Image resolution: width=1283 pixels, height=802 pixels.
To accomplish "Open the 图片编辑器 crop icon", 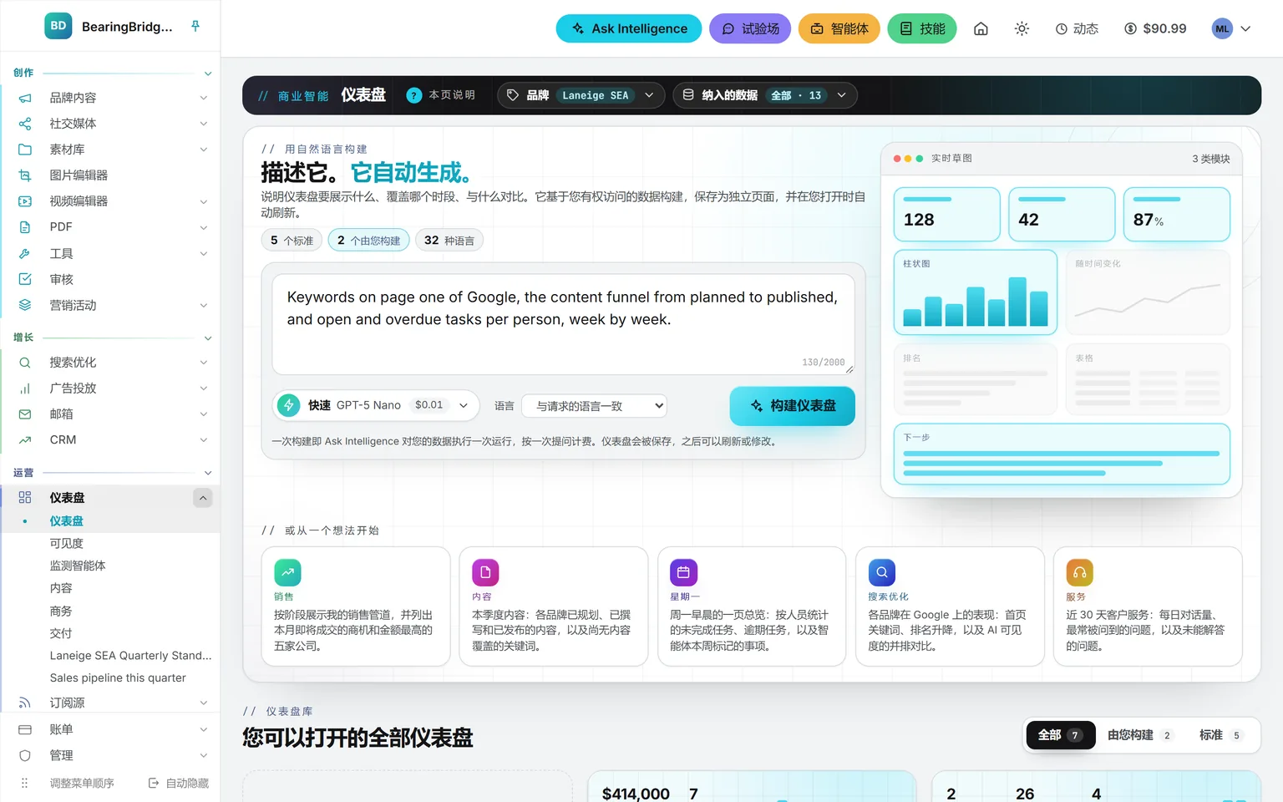I will 25,175.
